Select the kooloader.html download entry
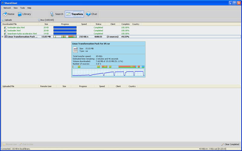242x151 pixels. click(x=14, y=31)
